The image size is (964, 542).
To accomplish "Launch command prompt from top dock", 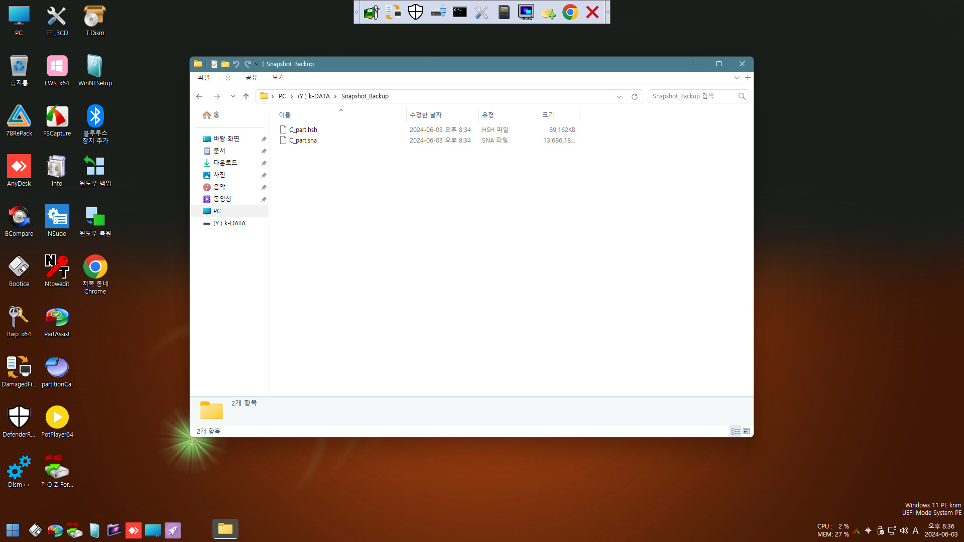I will pyautogui.click(x=460, y=12).
